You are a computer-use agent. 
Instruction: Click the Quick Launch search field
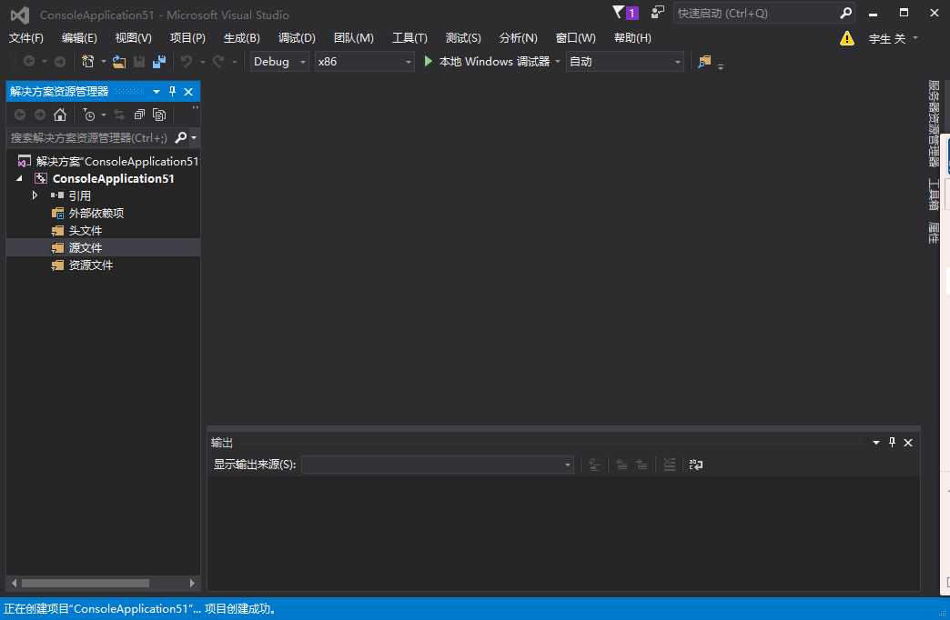coord(757,13)
